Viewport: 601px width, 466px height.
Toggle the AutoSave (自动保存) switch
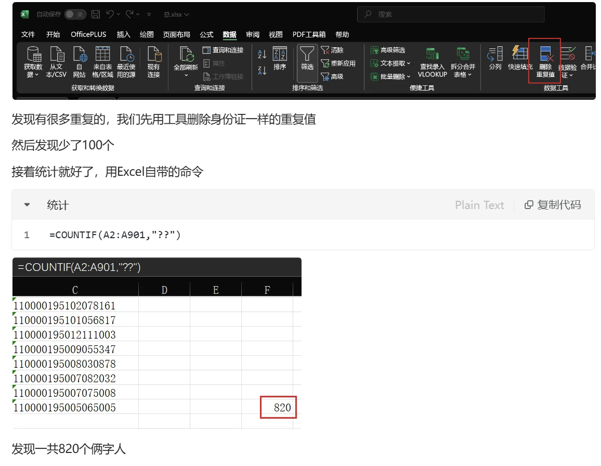point(75,15)
